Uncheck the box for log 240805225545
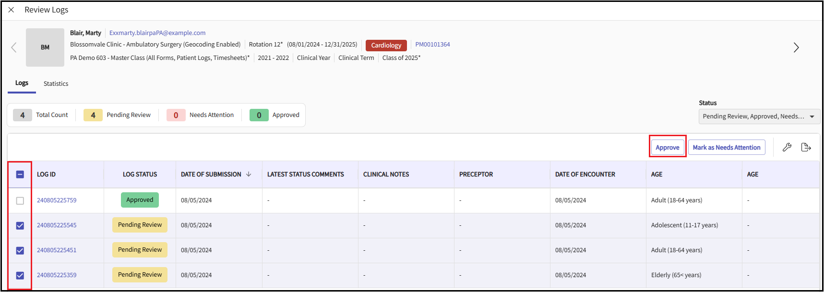This screenshot has height=292, width=824. [x=20, y=226]
